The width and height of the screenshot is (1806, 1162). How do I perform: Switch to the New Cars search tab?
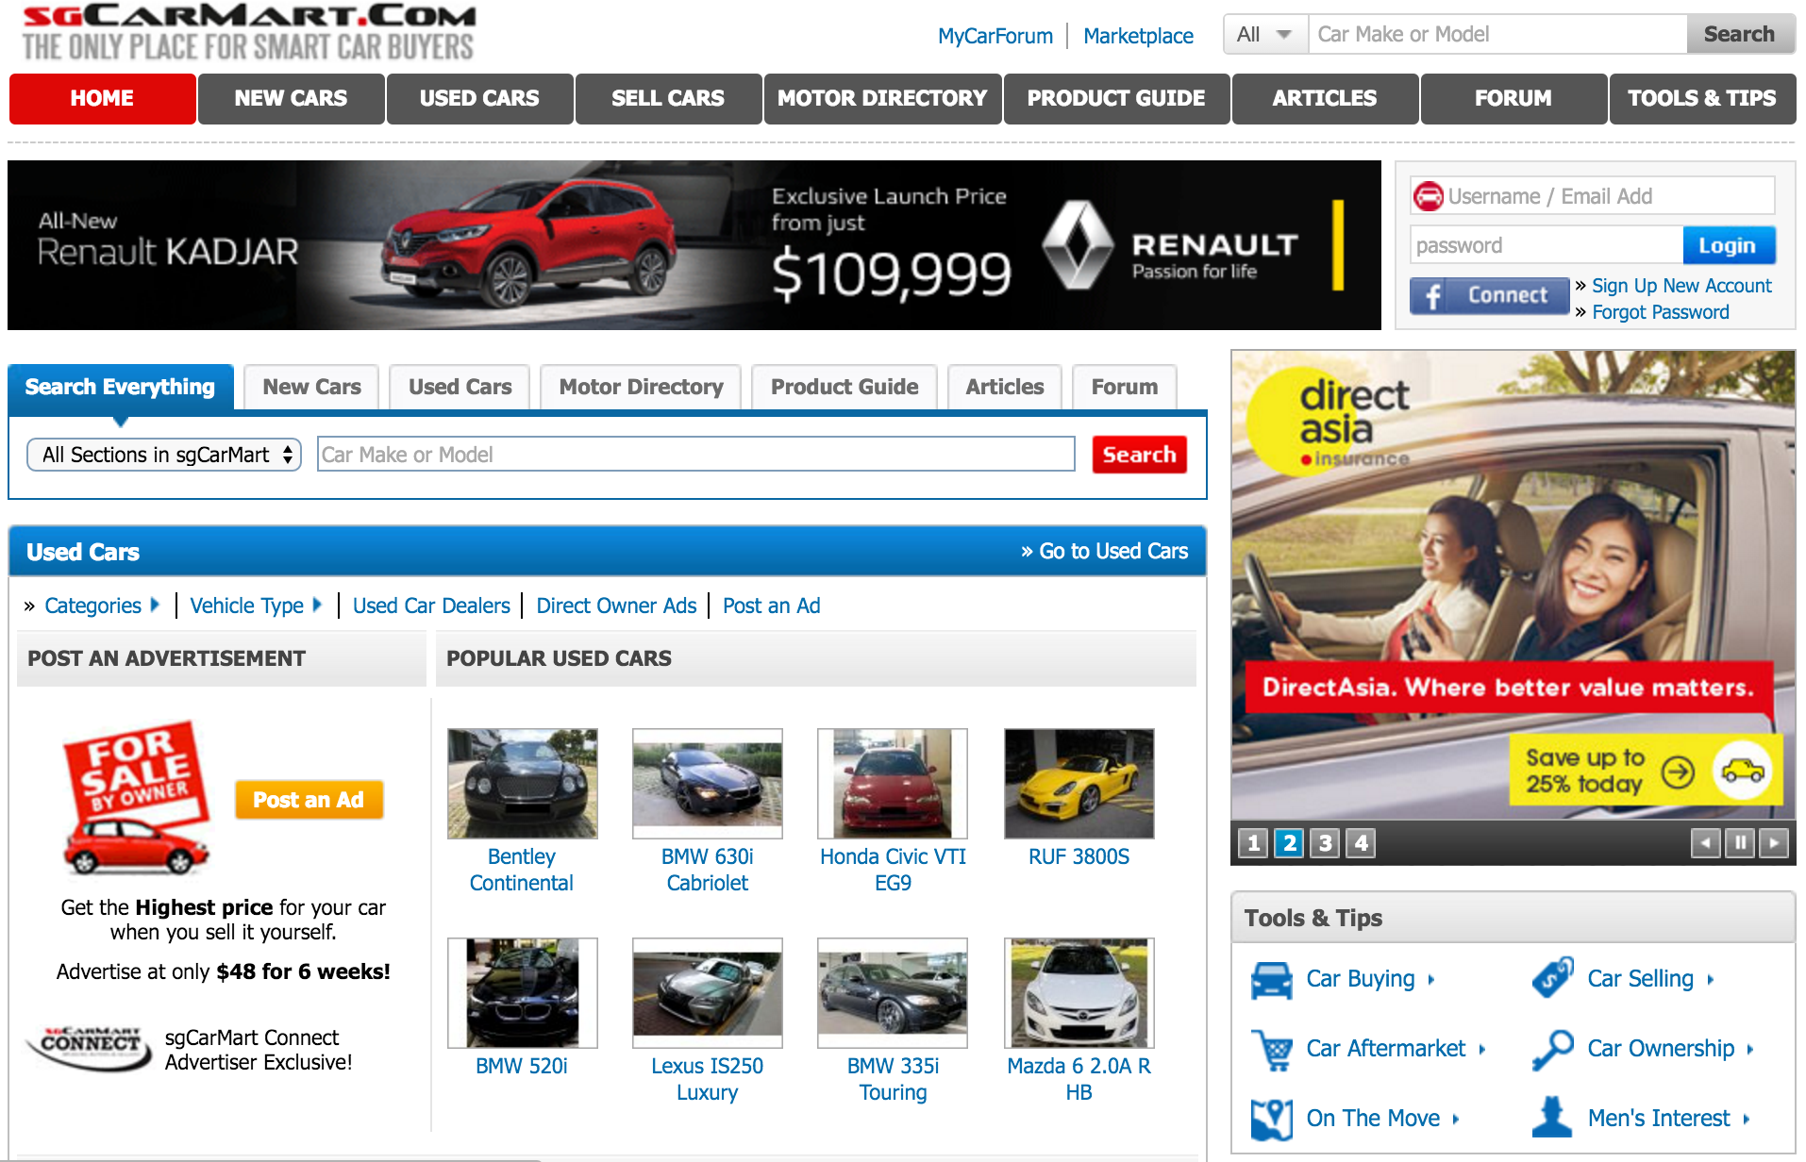pyautogui.click(x=312, y=388)
